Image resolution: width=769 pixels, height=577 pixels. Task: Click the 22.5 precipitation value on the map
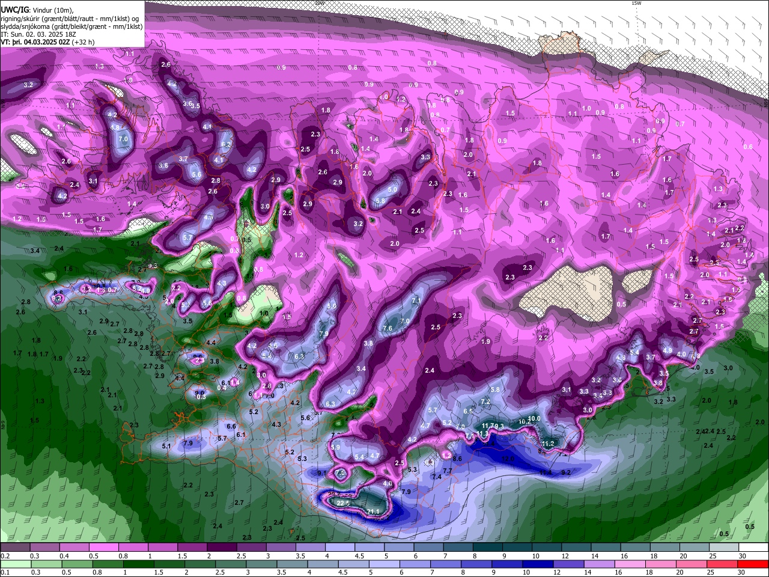click(343, 503)
